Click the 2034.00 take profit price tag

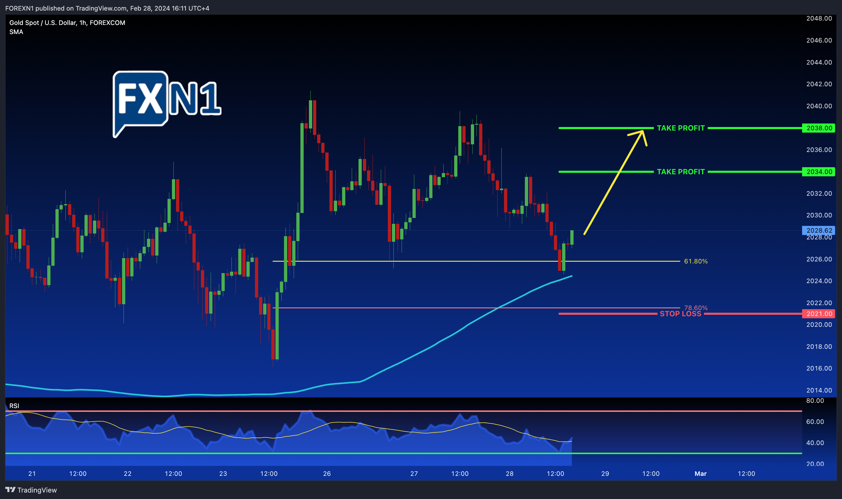819,172
